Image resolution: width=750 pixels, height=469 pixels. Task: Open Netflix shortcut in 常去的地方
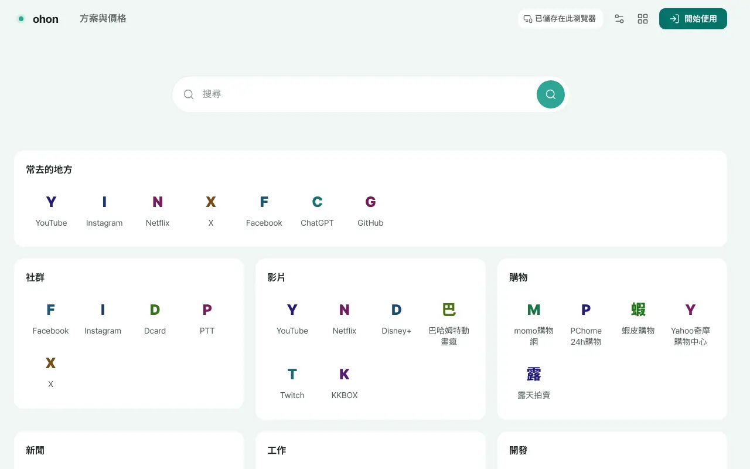tap(158, 211)
